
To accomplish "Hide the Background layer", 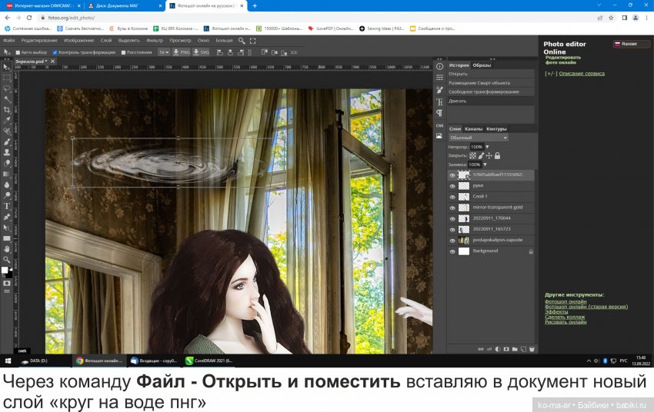I will coord(452,251).
